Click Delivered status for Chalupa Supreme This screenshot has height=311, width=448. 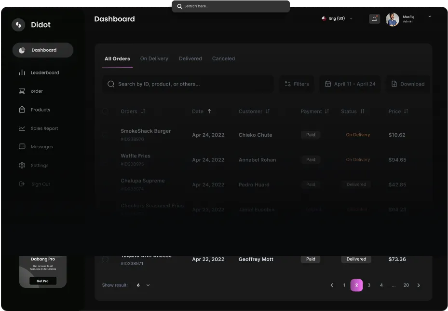[x=356, y=184]
